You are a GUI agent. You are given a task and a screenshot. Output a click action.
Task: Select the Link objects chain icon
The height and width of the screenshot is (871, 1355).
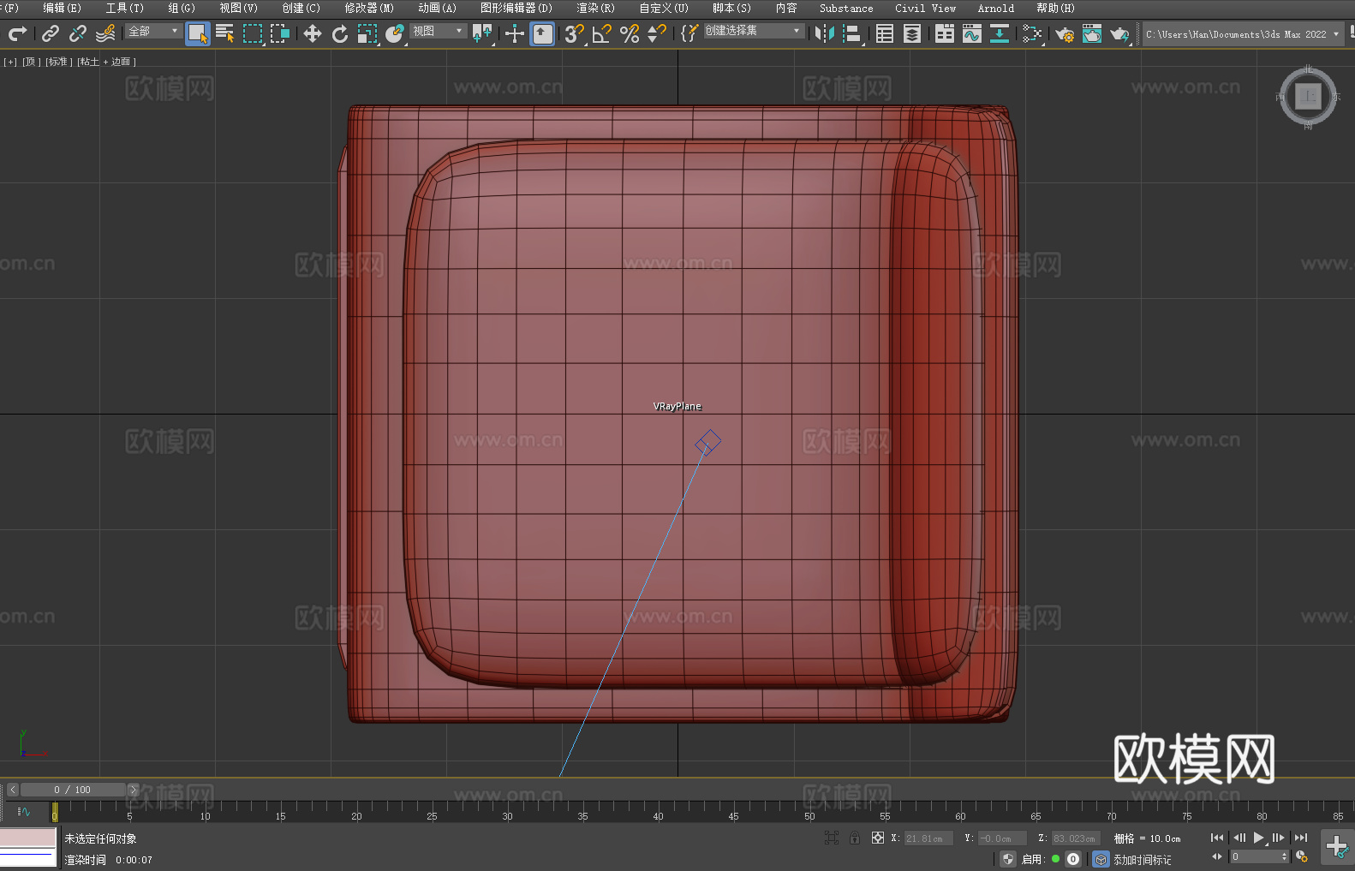pos(51,33)
